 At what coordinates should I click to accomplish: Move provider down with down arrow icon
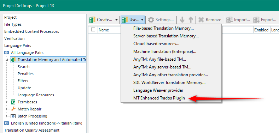[x=182, y=20]
